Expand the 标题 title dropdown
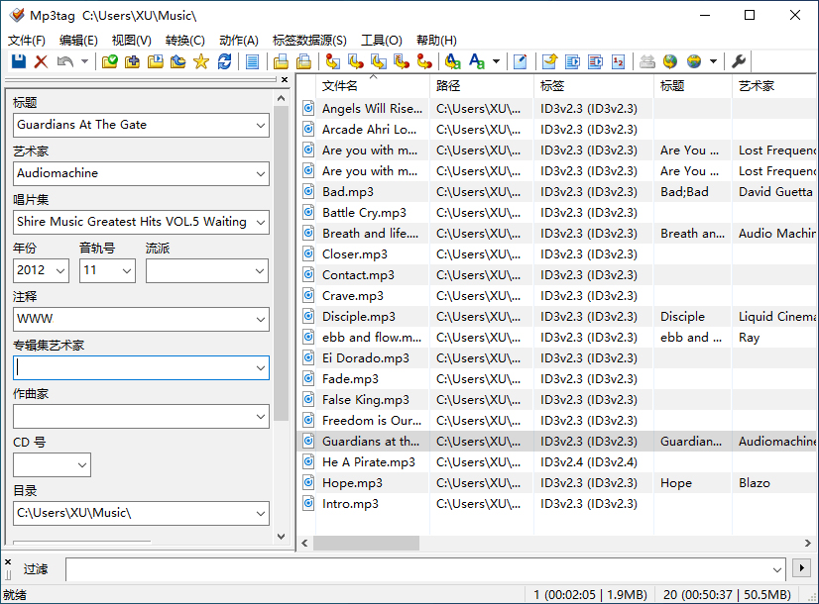Screen dimensions: 819x604 (261, 125)
